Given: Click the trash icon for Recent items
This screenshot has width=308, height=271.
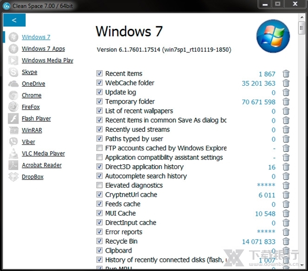Looking at the screenshot, I should click(286, 74).
